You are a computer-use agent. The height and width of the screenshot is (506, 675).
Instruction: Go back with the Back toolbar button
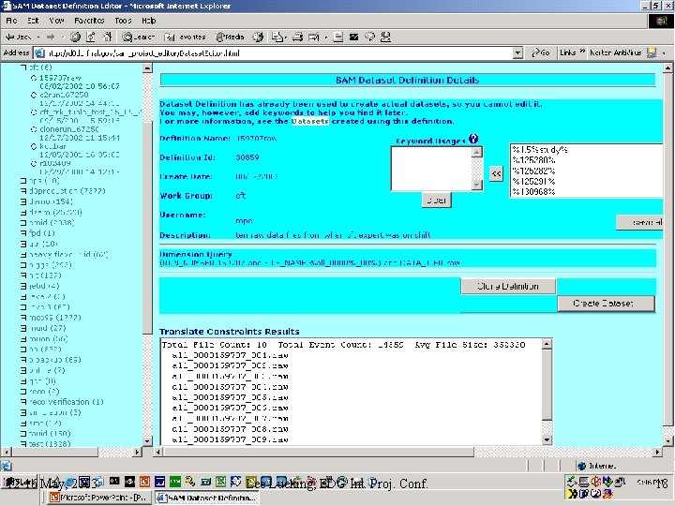(19, 37)
